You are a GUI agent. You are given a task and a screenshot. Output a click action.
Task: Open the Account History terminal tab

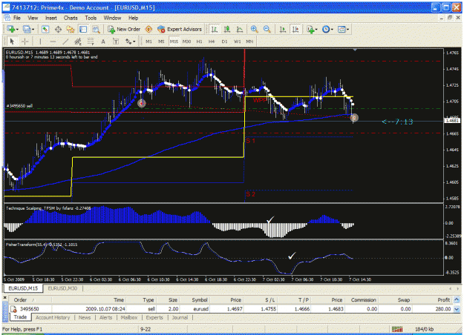coord(53,317)
